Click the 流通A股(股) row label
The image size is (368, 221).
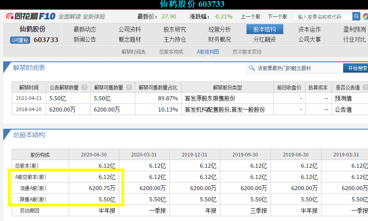pos(33,188)
